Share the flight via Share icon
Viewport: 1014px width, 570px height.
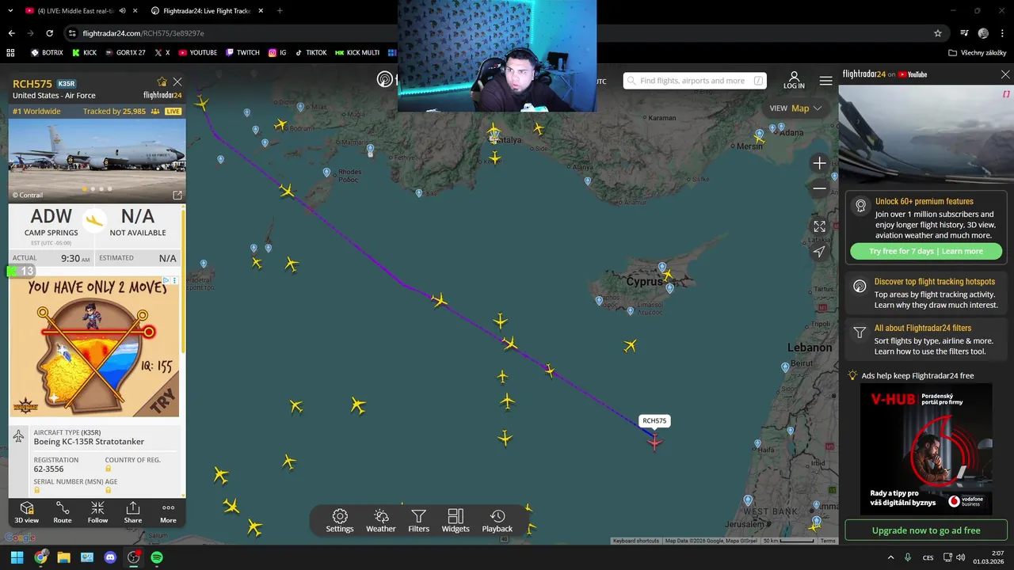133,512
